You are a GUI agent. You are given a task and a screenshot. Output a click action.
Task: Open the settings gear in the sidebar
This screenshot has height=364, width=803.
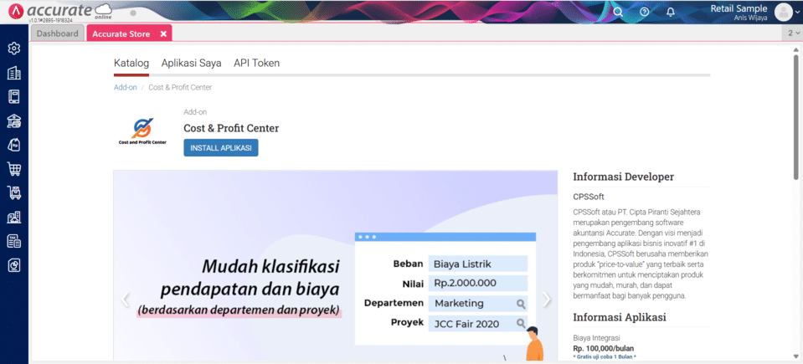pyautogui.click(x=14, y=49)
